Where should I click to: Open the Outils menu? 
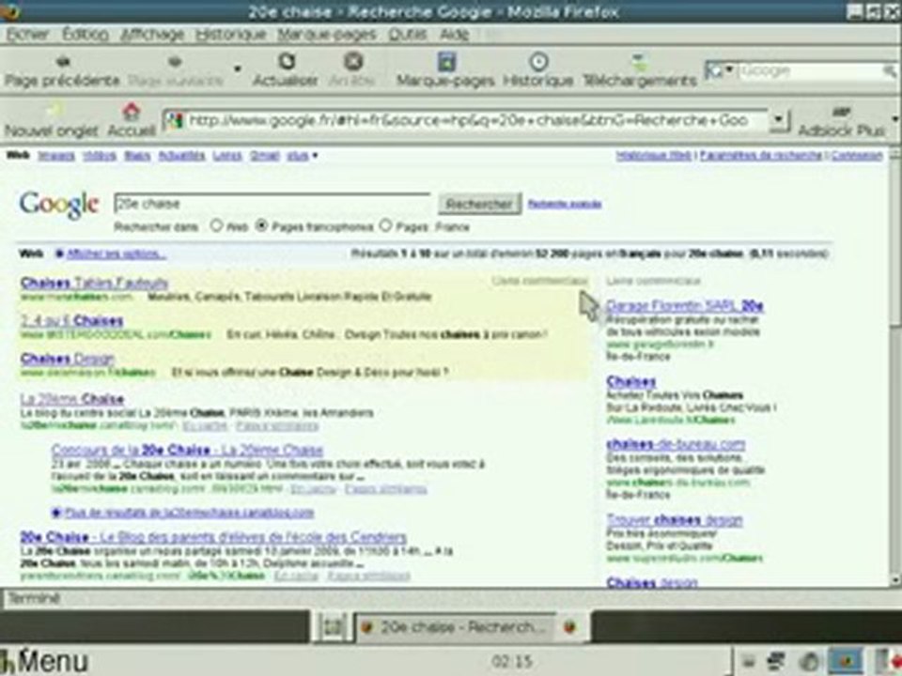tap(407, 35)
